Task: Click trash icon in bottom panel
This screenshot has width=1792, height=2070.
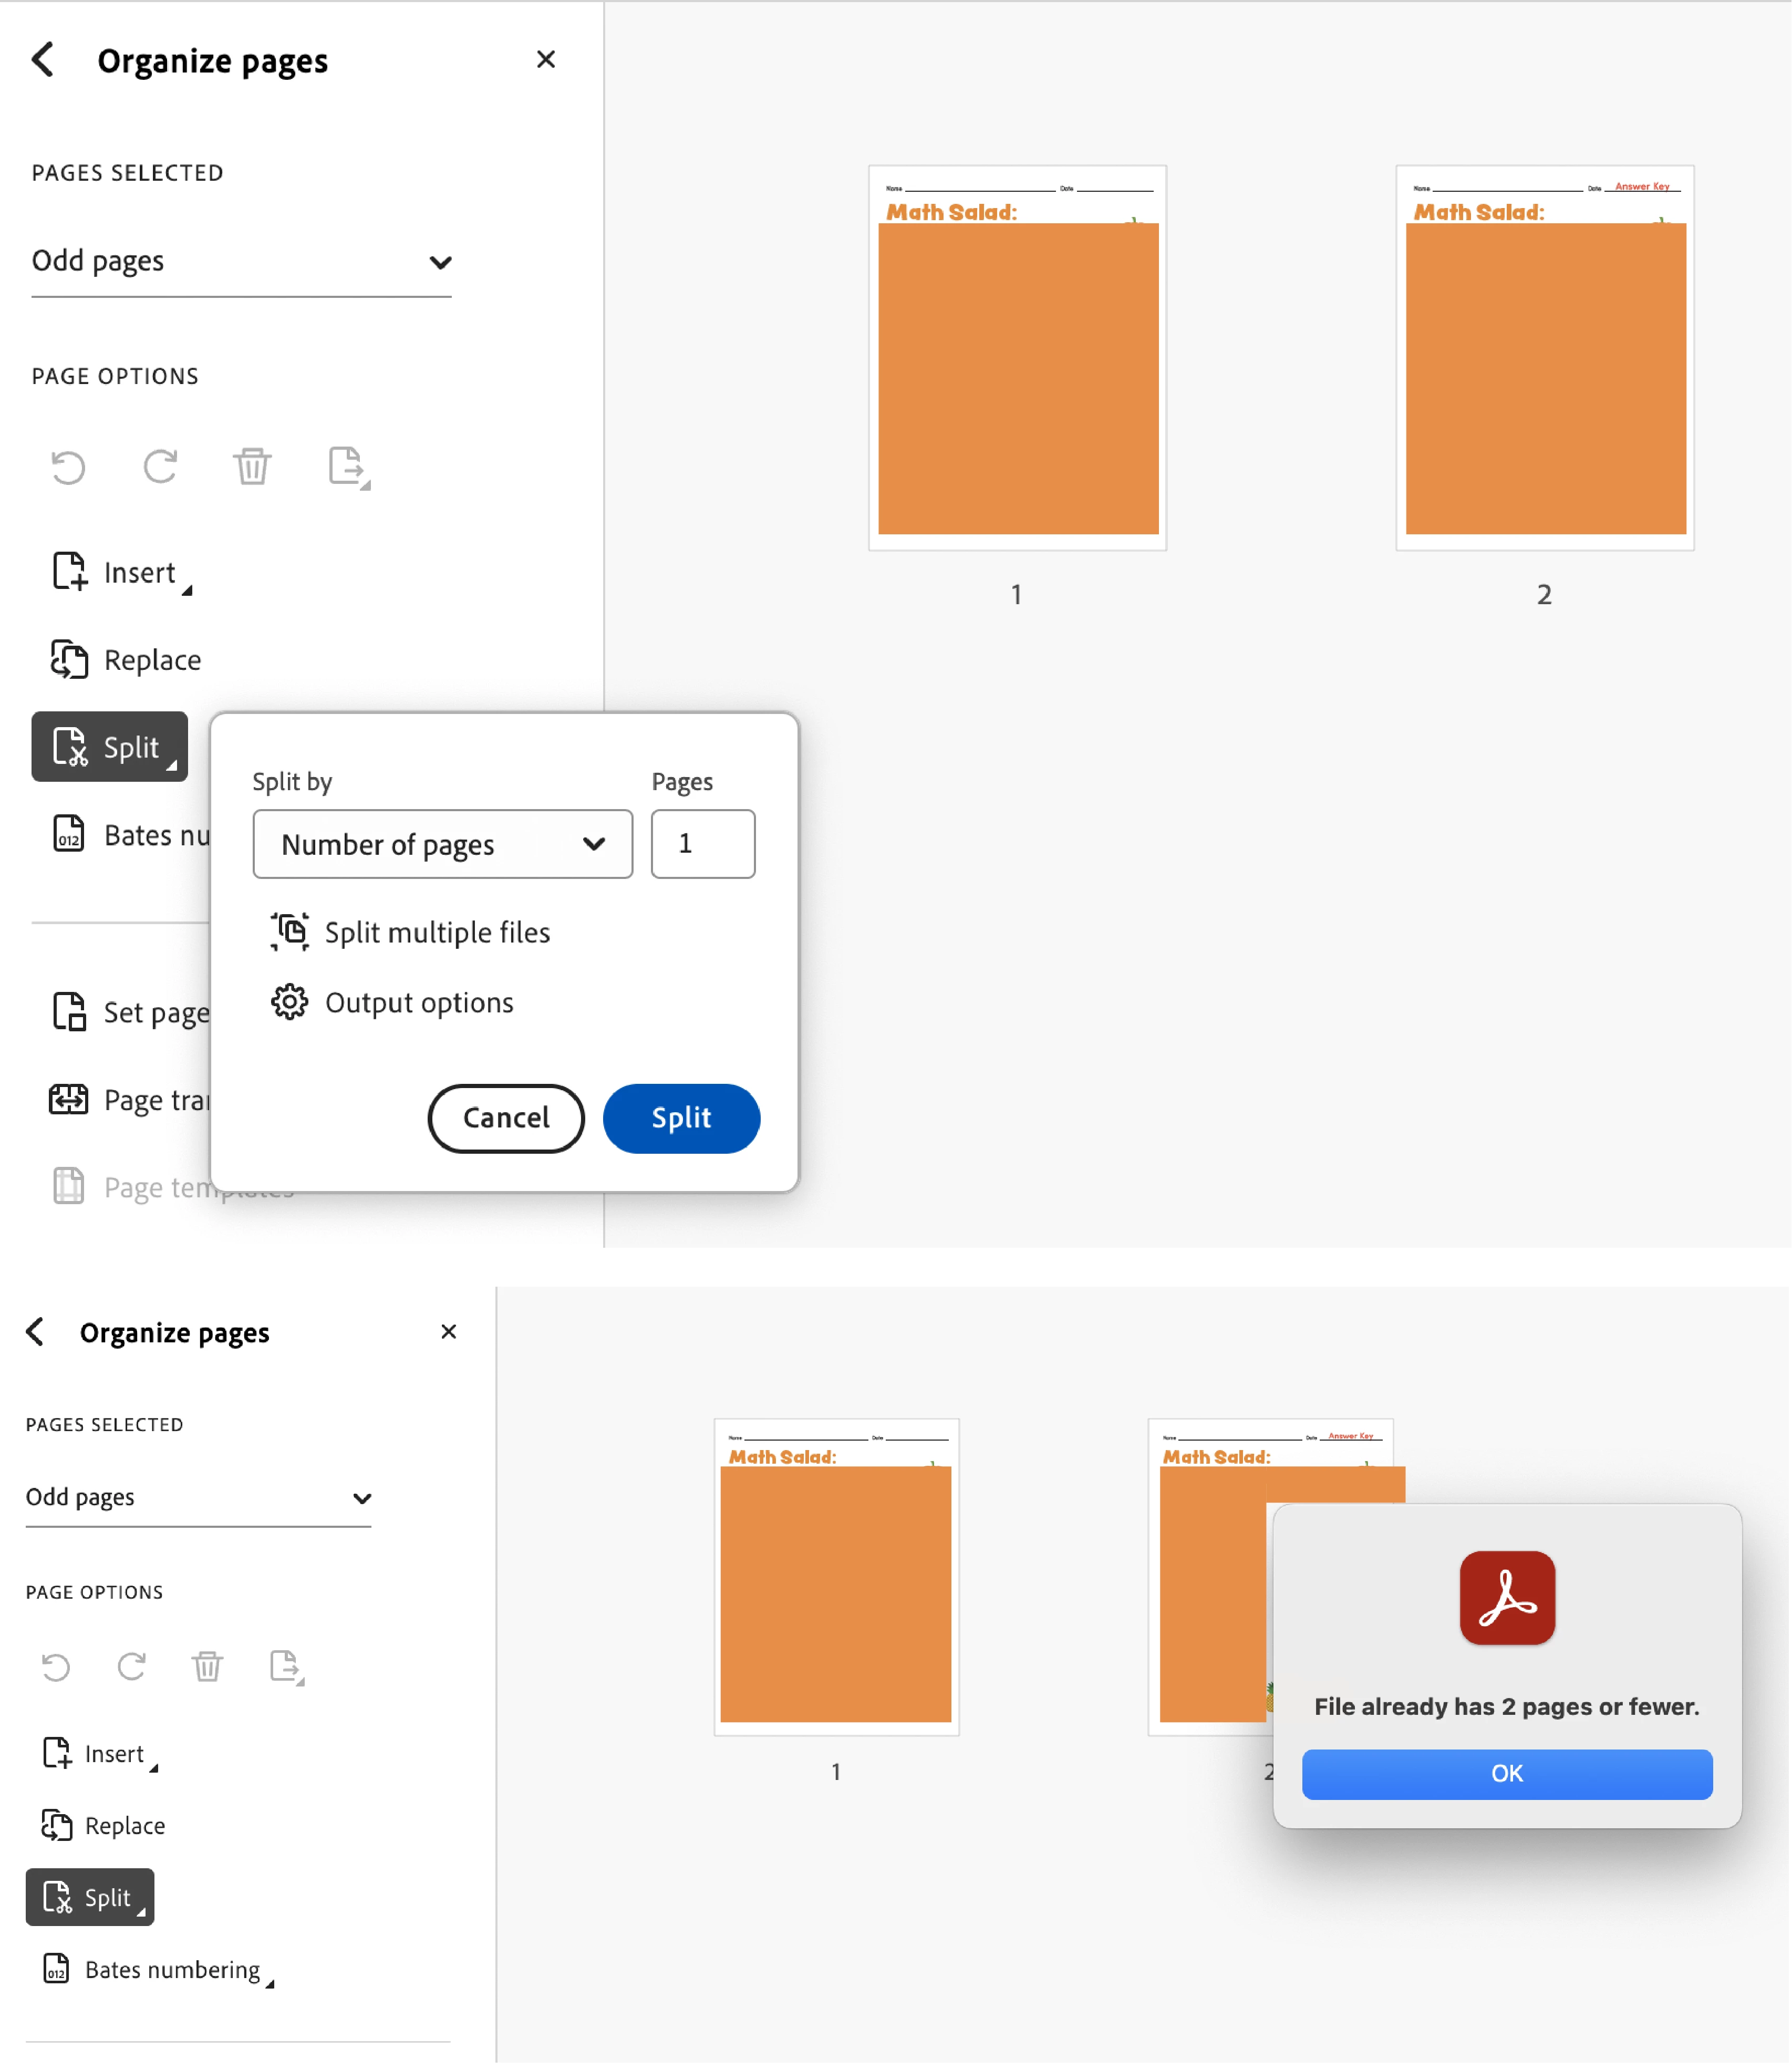Action: coord(207,1667)
